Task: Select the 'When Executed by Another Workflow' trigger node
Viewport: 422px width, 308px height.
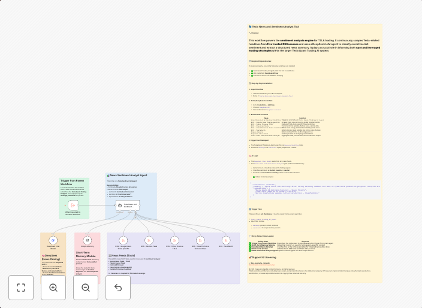Action: (x=73, y=205)
